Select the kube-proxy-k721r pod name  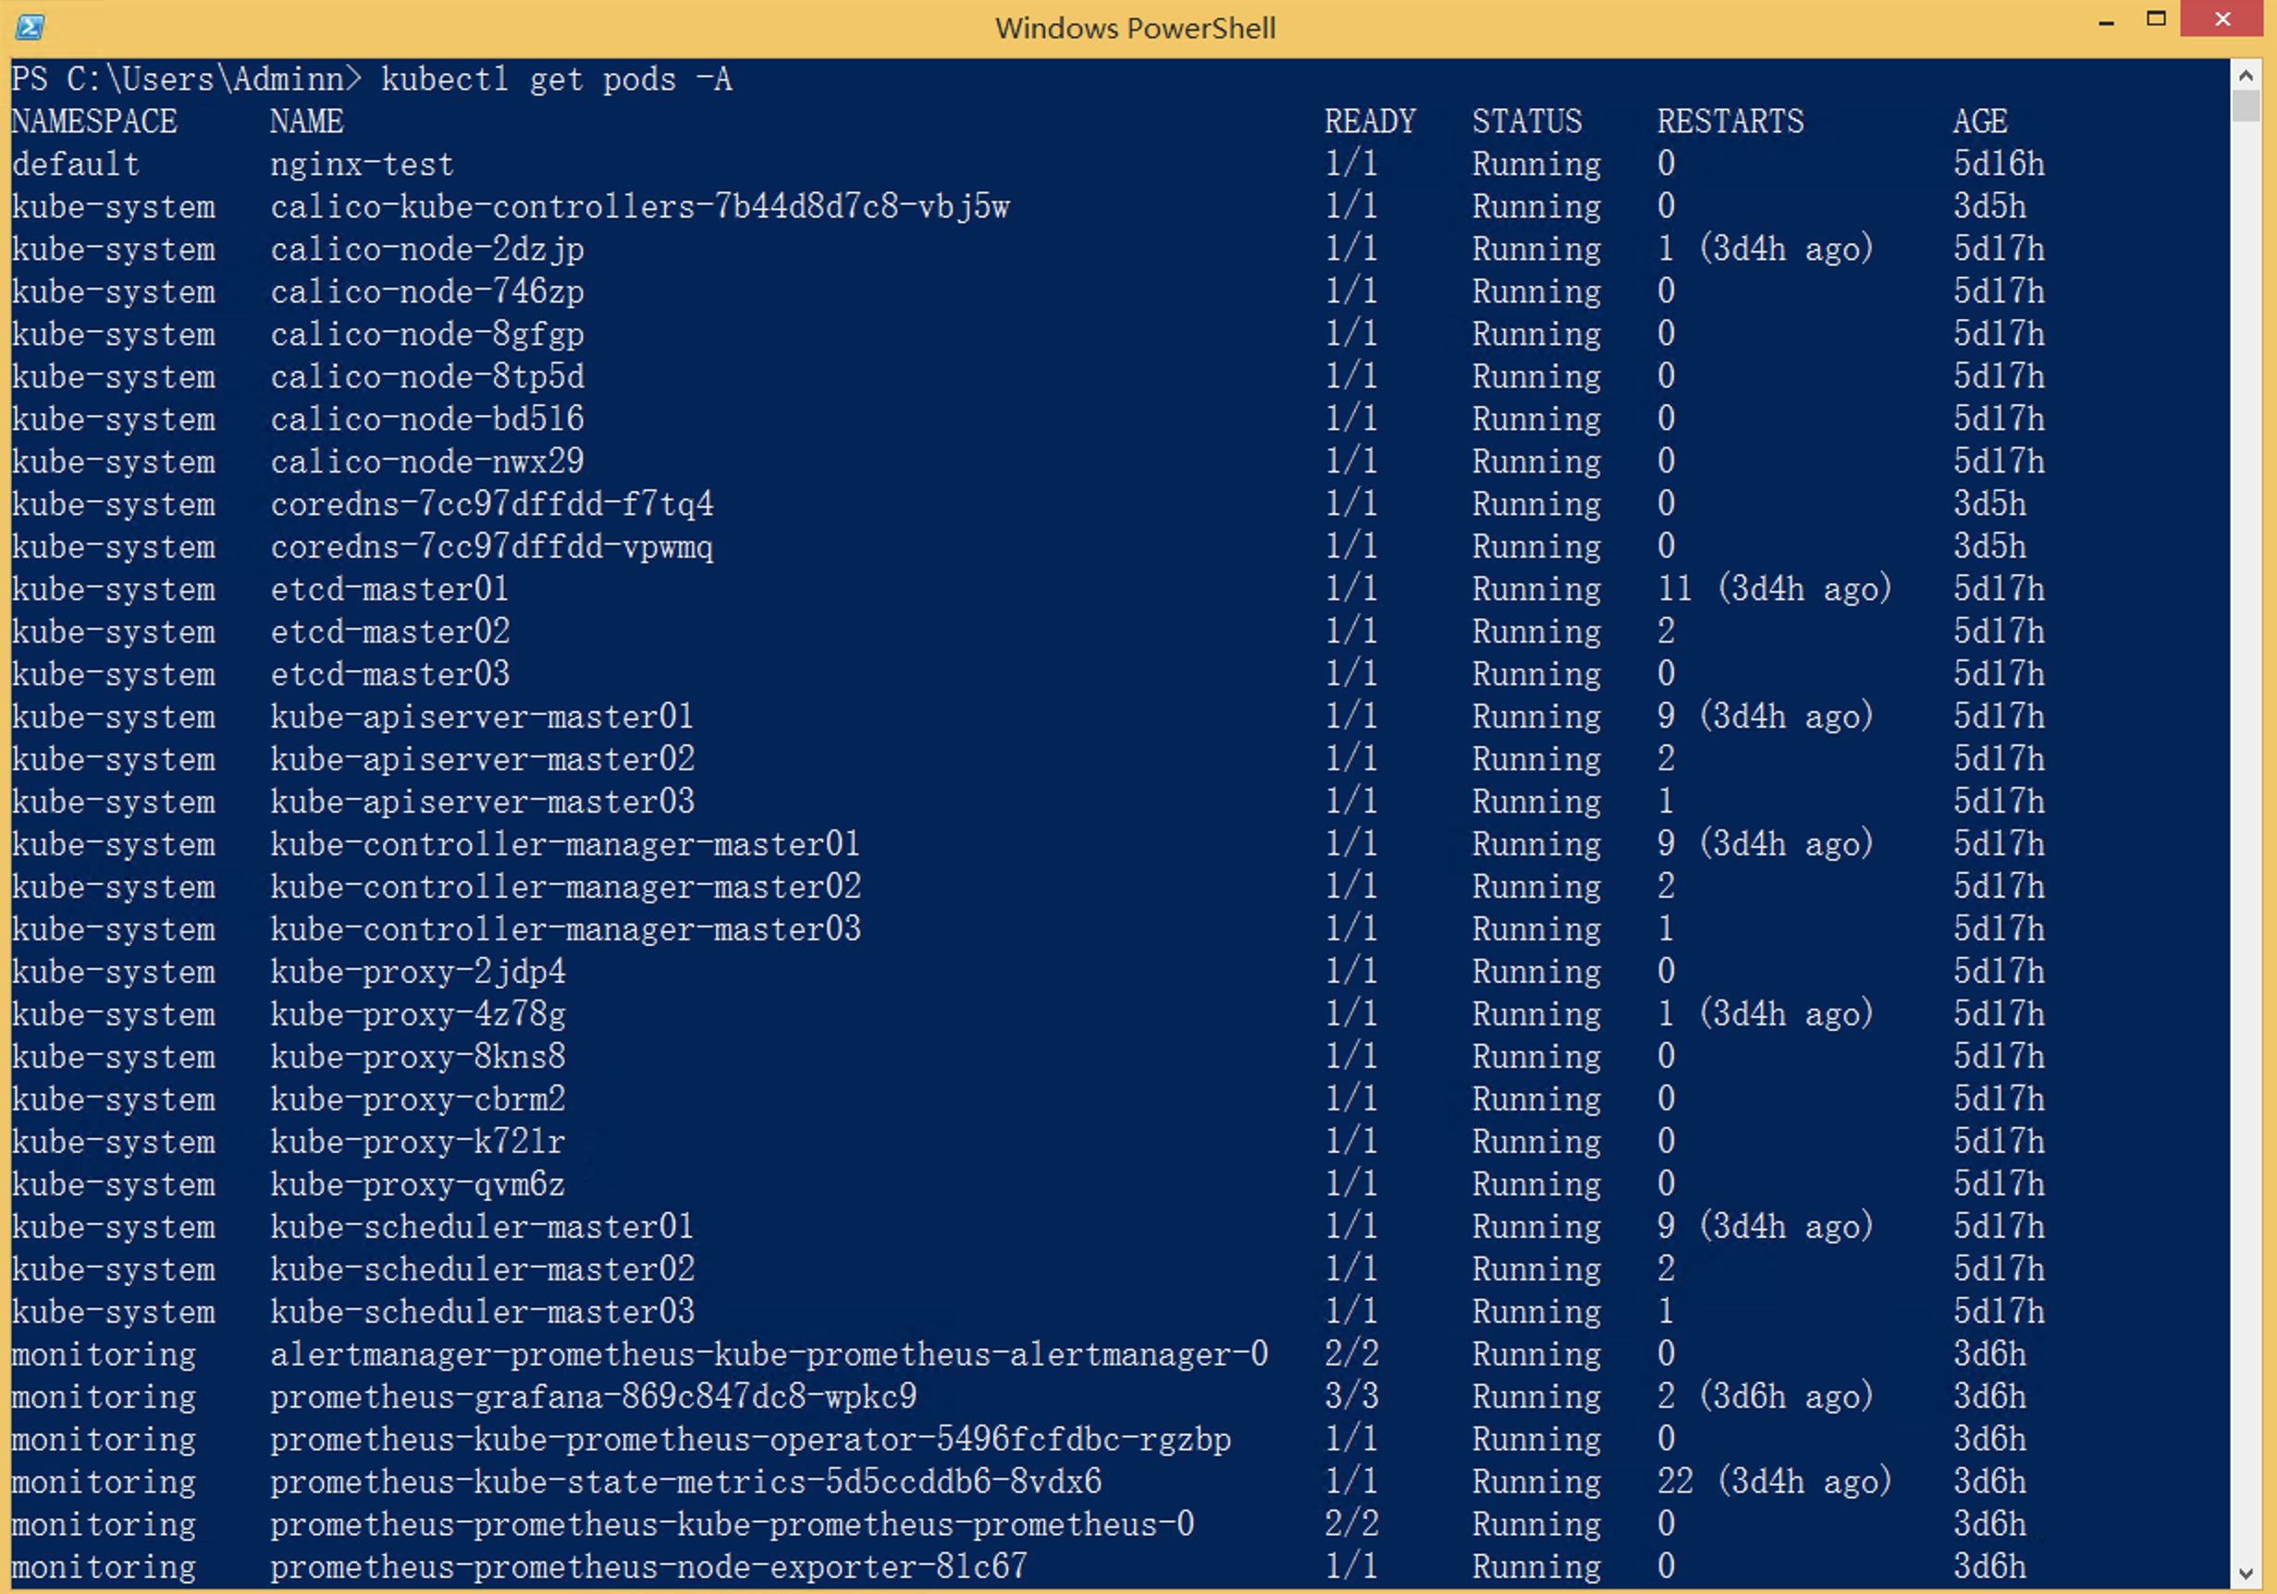point(417,1142)
